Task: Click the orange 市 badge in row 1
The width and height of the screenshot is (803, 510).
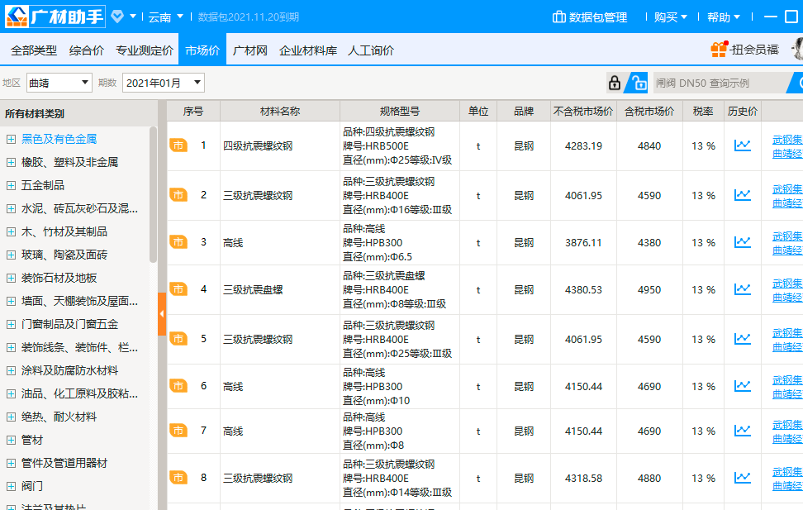Action: point(178,145)
